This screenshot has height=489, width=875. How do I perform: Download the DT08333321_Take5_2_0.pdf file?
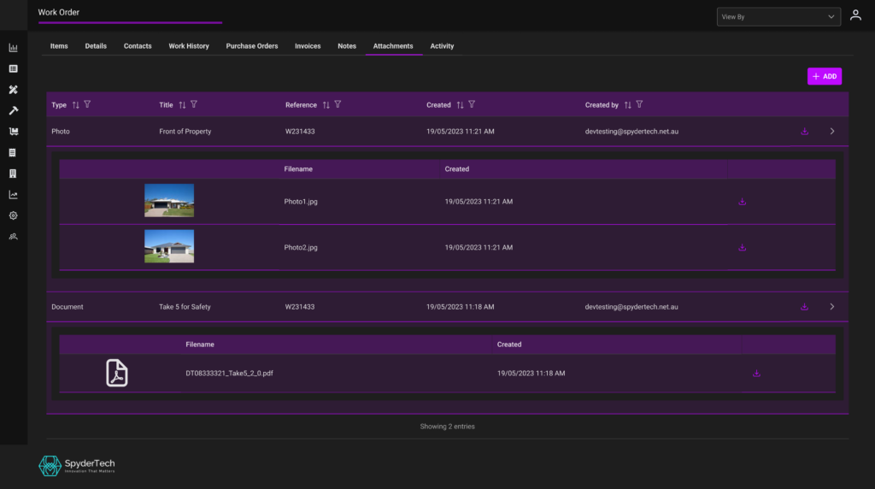[756, 374]
